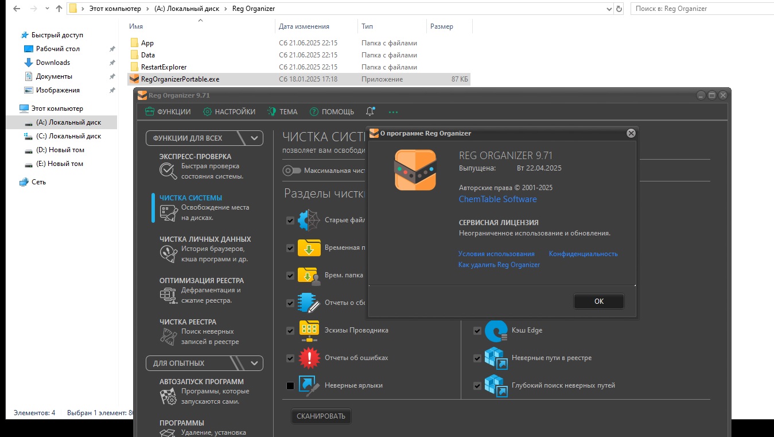The height and width of the screenshot is (437, 774).
Task: Uncheck the Эскизы Проводника checkbox
Action: click(290, 331)
